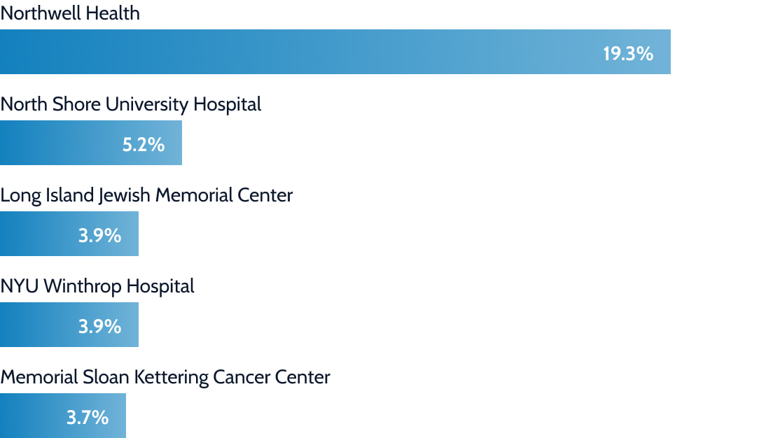Click the word "Winthrop" in the fourth label
The image size is (773, 438).
coord(83,287)
